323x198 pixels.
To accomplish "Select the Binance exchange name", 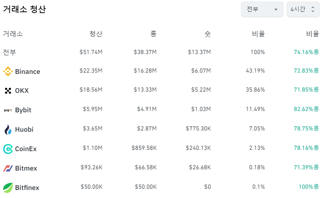I will (x=27, y=72).
